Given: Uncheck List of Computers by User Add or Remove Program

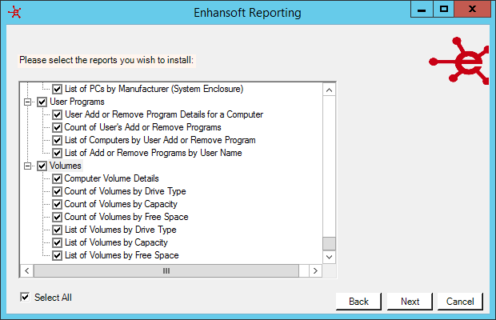Looking at the screenshot, I should pos(57,140).
